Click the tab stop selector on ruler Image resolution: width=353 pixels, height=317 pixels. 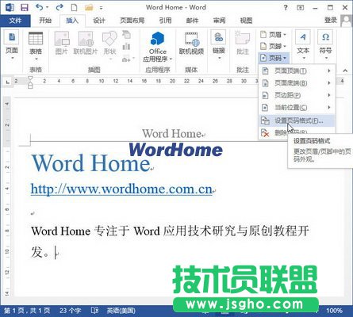[7, 82]
